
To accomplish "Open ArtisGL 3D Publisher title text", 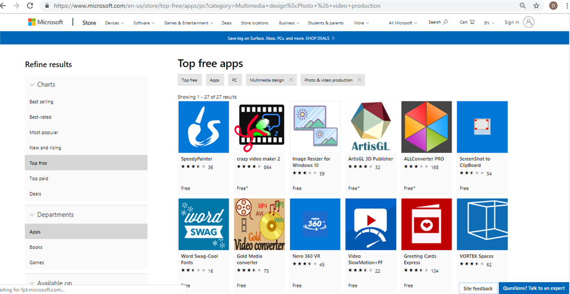I will pos(370,159).
